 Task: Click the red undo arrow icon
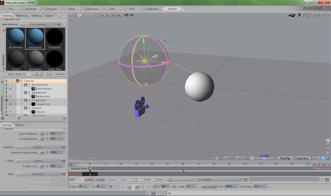click(126, 15)
